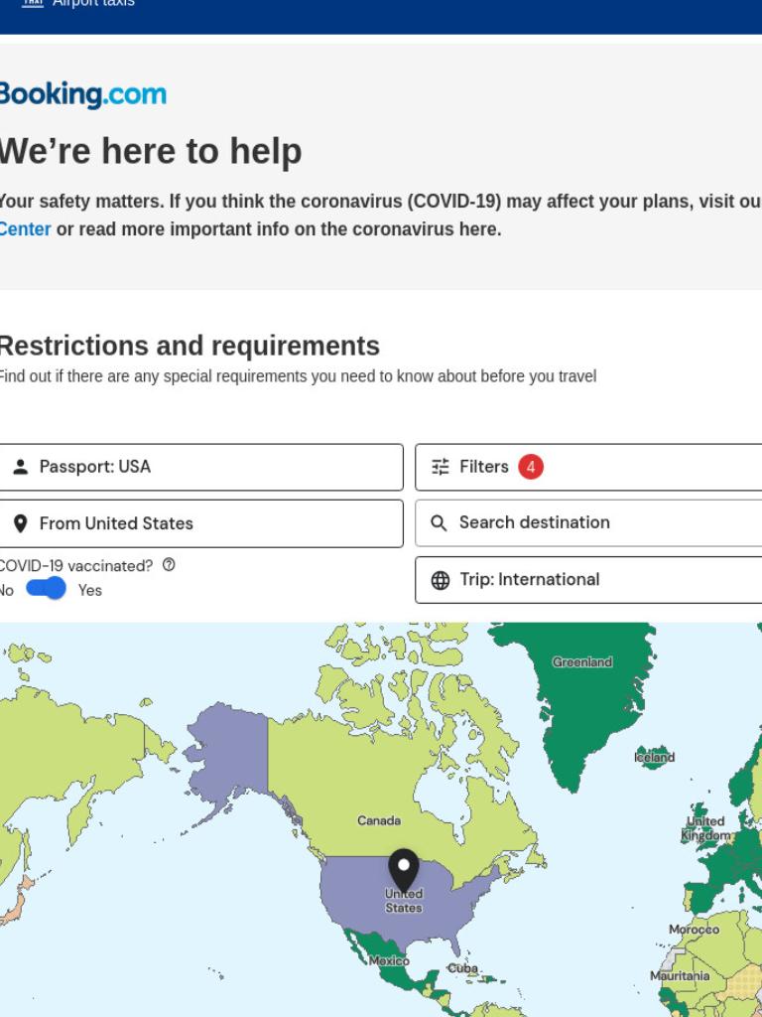Click the Center link in safety notice

point(25,229)
